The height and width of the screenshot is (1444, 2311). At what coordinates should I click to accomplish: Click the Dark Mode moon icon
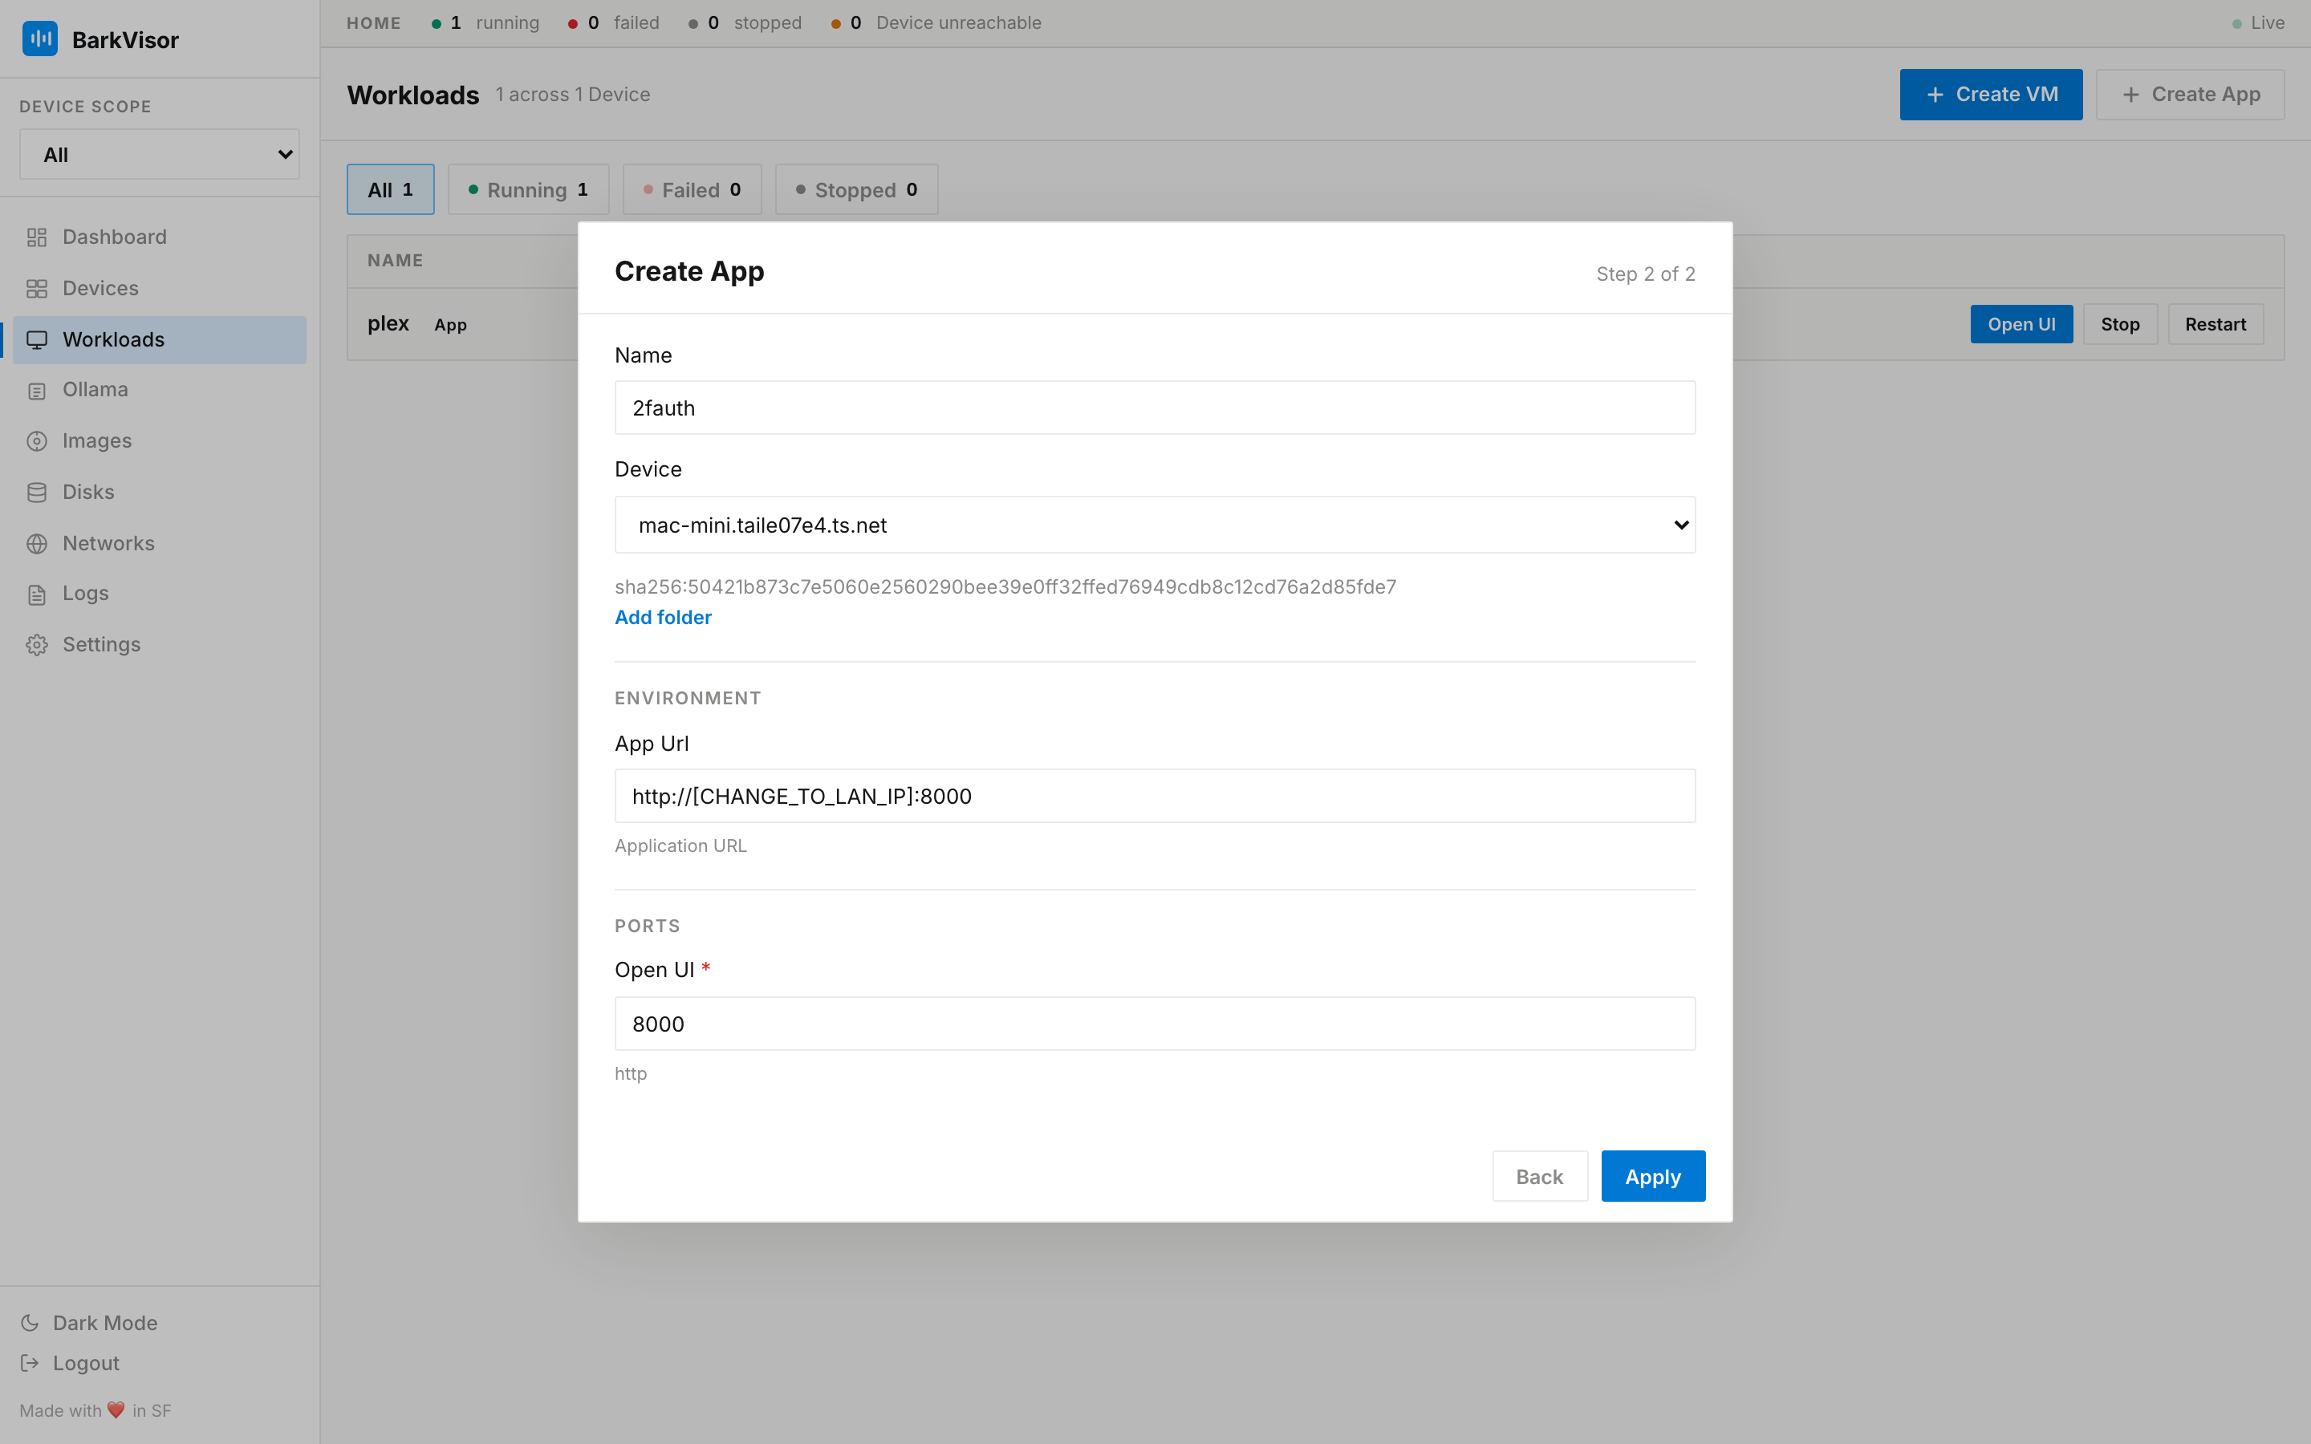pyautogui.click(x=30, y=1323)
